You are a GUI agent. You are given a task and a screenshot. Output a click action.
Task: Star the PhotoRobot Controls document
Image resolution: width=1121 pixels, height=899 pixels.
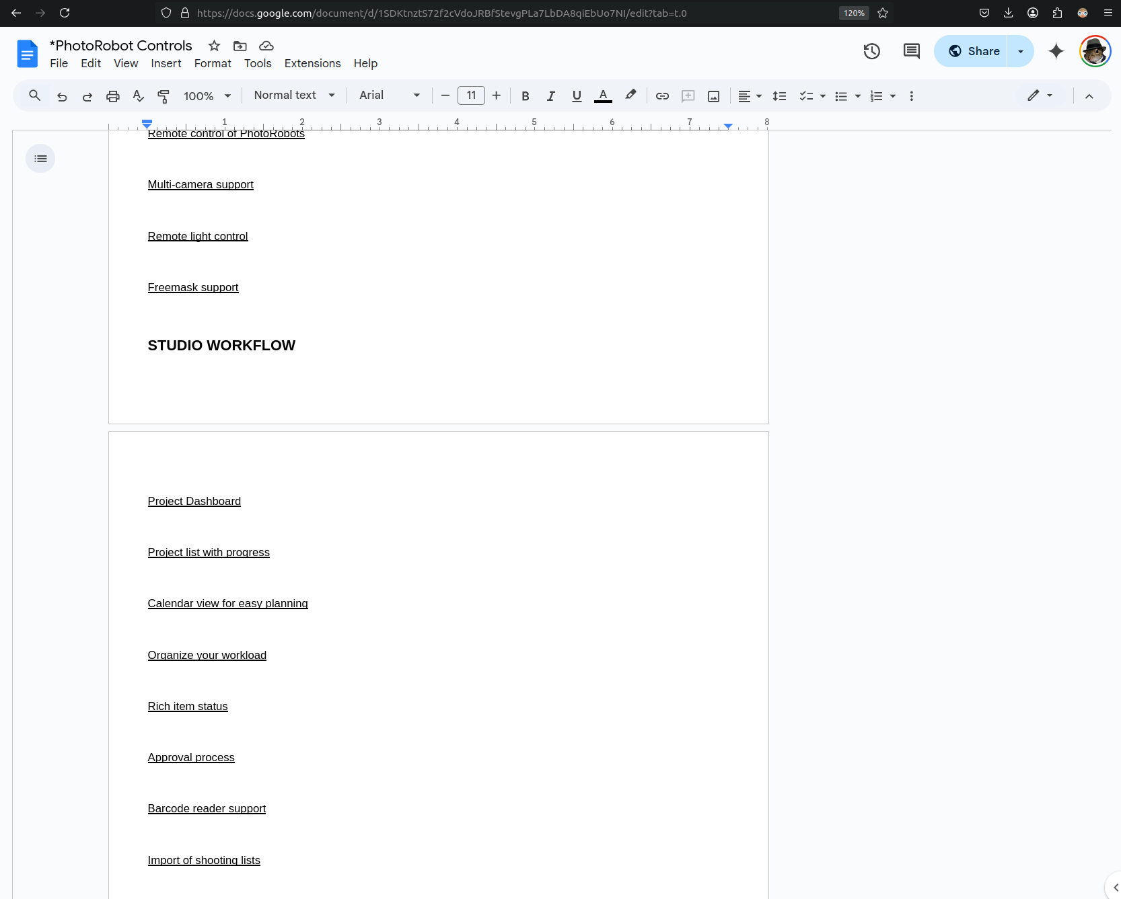pyautogui.click(x=214, y=46)
